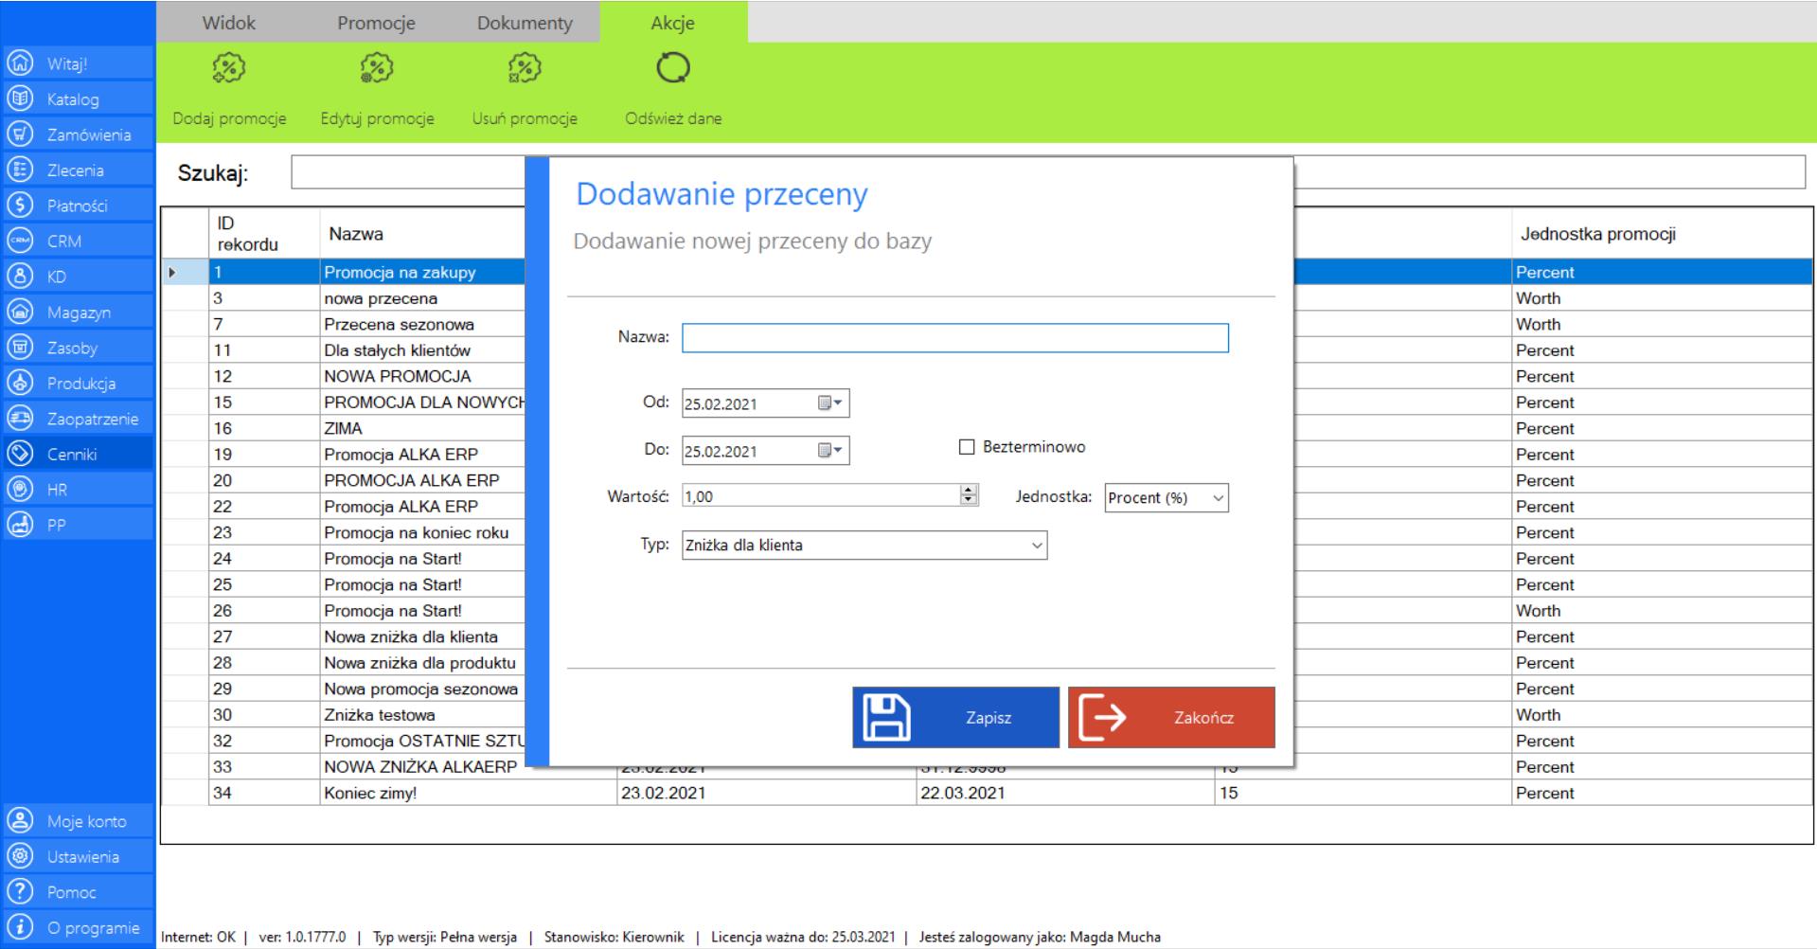Open the KD module icon
The height and width of the screenshot is (949, 1817).
[19, 277]
